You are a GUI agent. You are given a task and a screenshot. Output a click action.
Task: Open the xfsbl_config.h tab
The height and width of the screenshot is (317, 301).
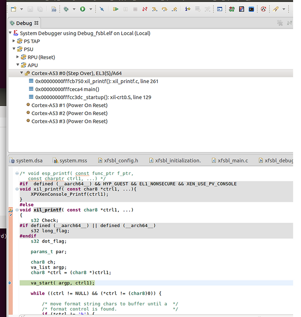pos(118,160)
